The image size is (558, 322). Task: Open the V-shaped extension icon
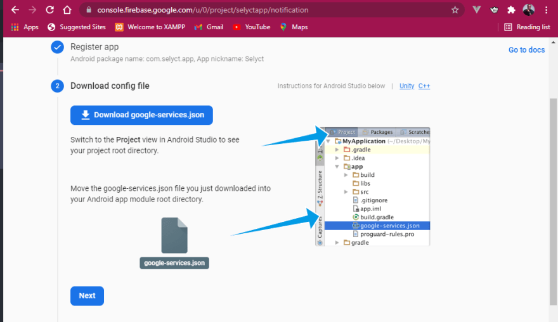pos(476,10)
